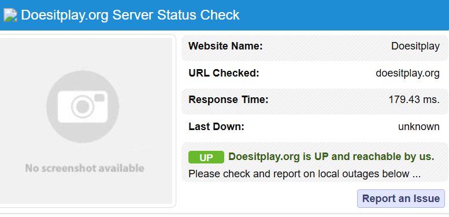Click the 179.43 ms. response time value
This screenshot has width=449, height=217.
(414, 100)
